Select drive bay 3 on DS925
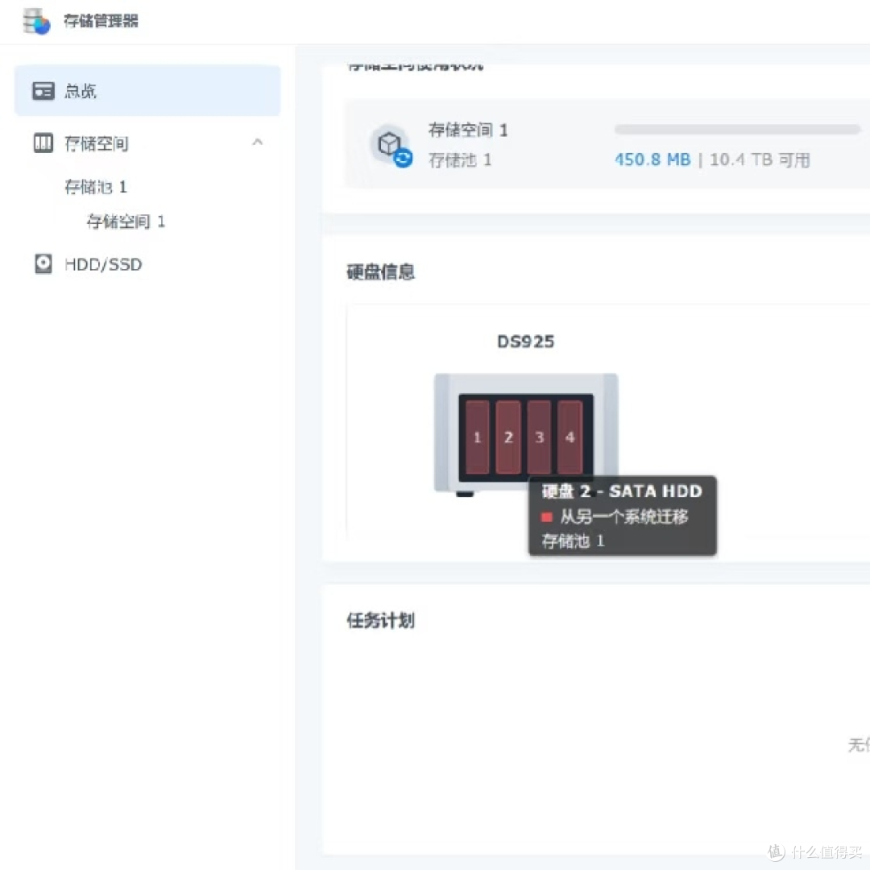Screen dimensions: 870x870 539,437
